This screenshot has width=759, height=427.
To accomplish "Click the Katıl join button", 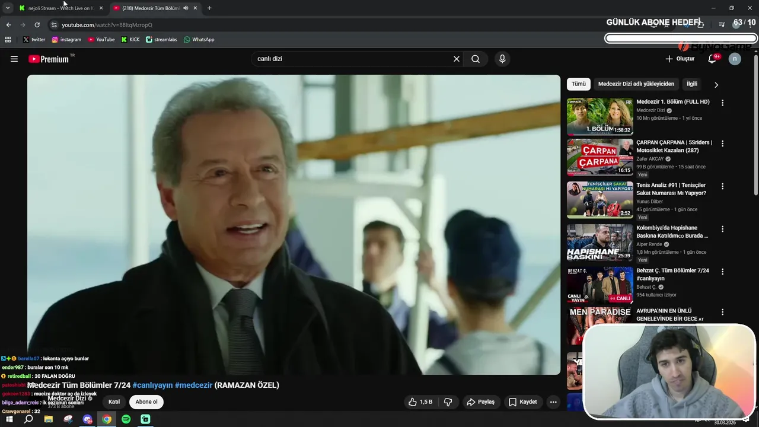I will tap(114, 401).
